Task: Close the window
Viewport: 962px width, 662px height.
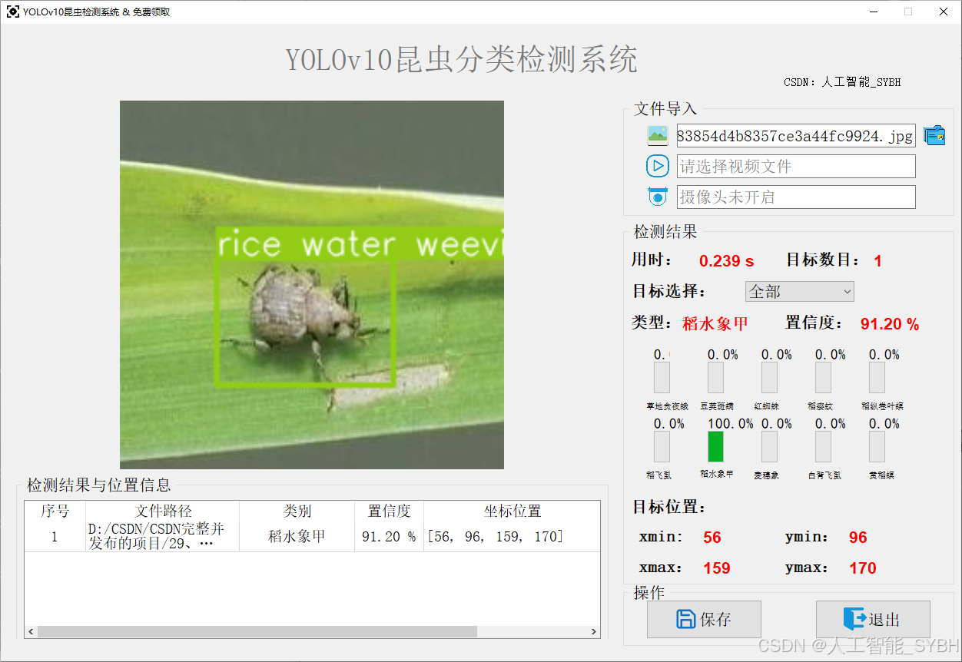Action: [x=944, y=12]
